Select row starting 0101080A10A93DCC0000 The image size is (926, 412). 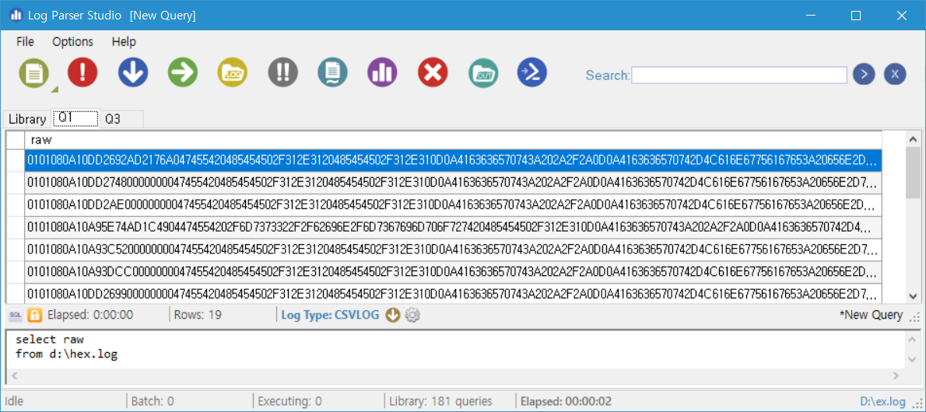pos(453,271)
